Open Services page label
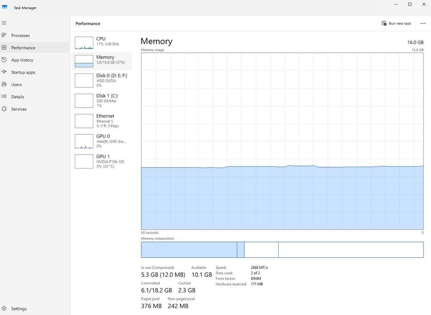This screenshot has width=431, height=315. click(x=18, y=109)
